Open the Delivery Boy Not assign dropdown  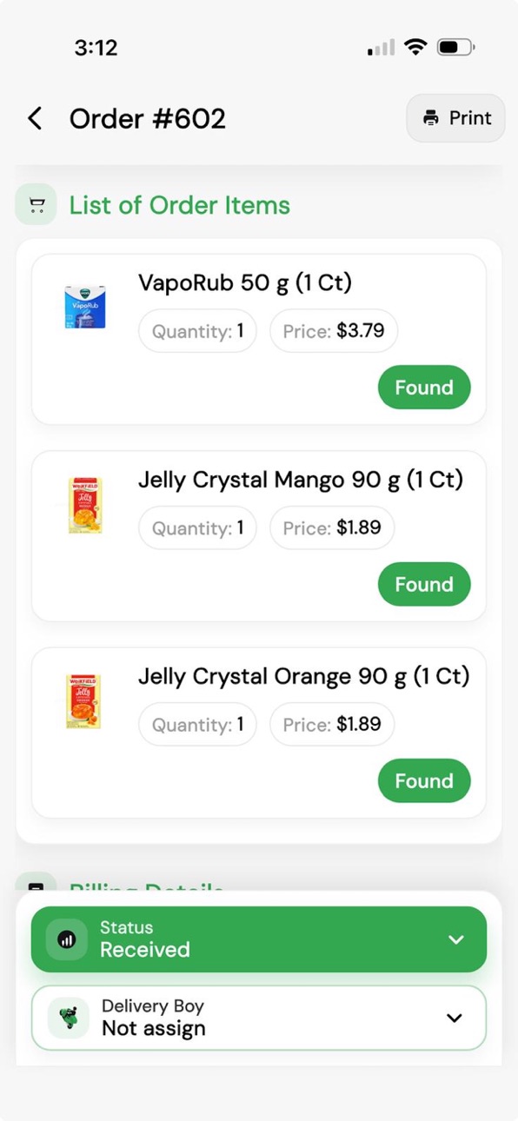259,1018
